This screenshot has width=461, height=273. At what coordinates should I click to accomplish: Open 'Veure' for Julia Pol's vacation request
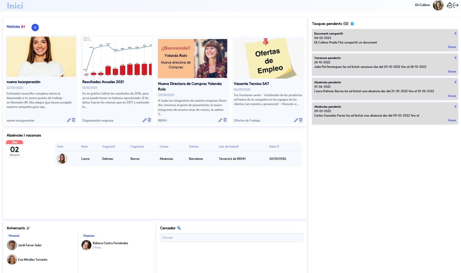(452, 72)
